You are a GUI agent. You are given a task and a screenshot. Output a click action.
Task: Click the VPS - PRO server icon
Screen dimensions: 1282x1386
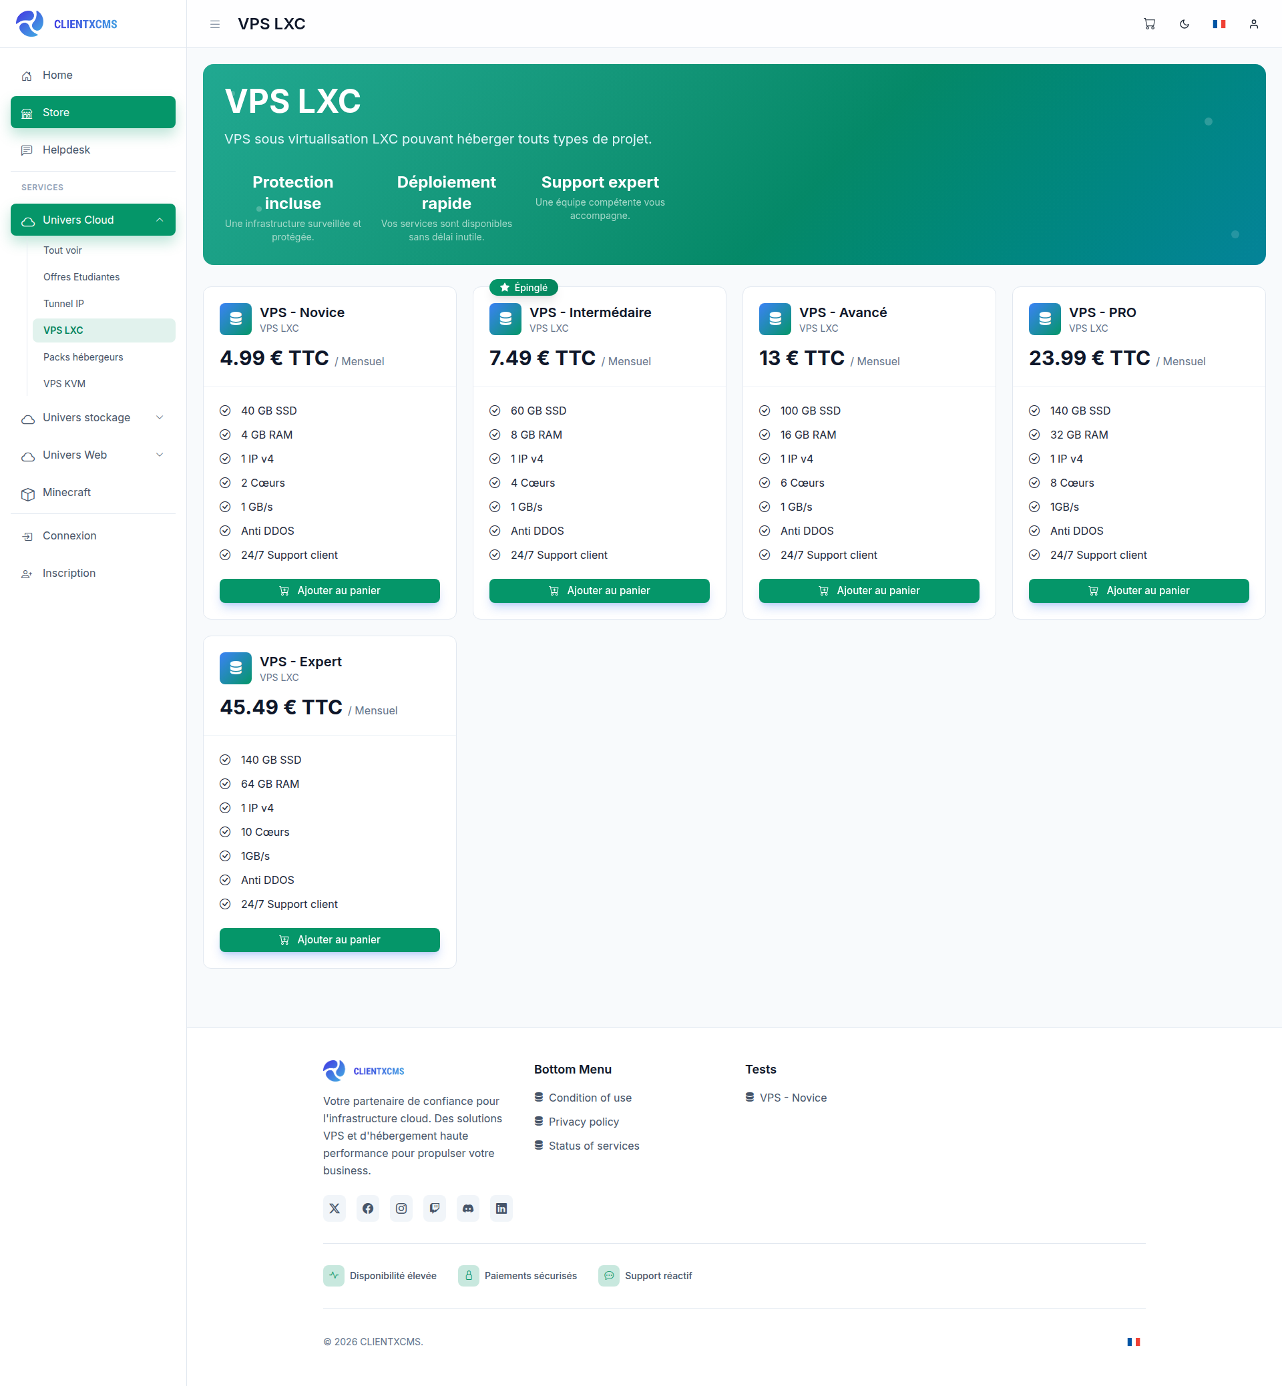tap(1045, 319)
